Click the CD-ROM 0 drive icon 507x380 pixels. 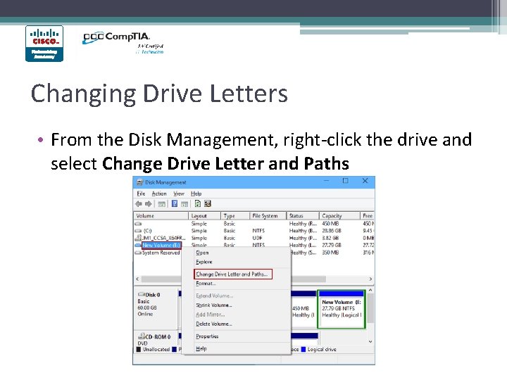point(142,336)
